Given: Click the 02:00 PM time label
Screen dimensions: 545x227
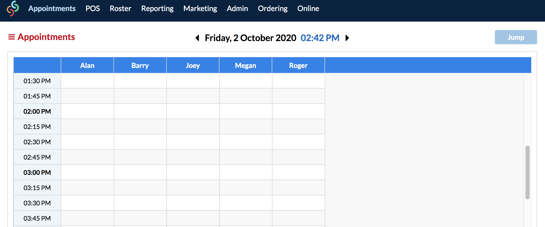Looking at the screenshot, I should coord(37,111).
